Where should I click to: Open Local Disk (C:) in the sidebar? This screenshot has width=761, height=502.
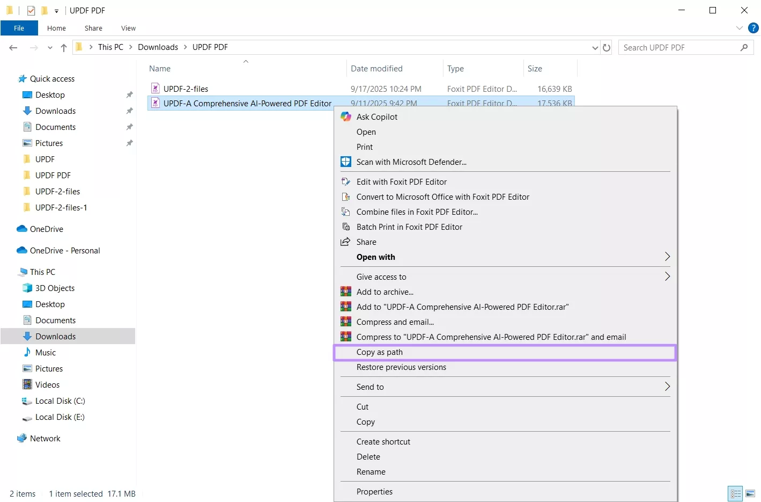click(x=60, y=401)
